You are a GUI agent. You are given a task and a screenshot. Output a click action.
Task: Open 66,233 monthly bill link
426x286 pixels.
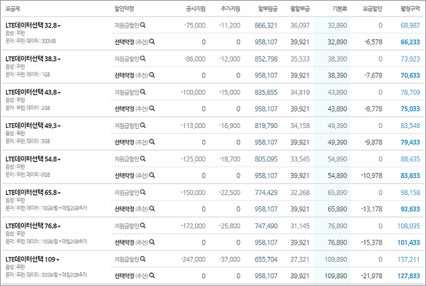pyautogui.click(x=410, y=42)
